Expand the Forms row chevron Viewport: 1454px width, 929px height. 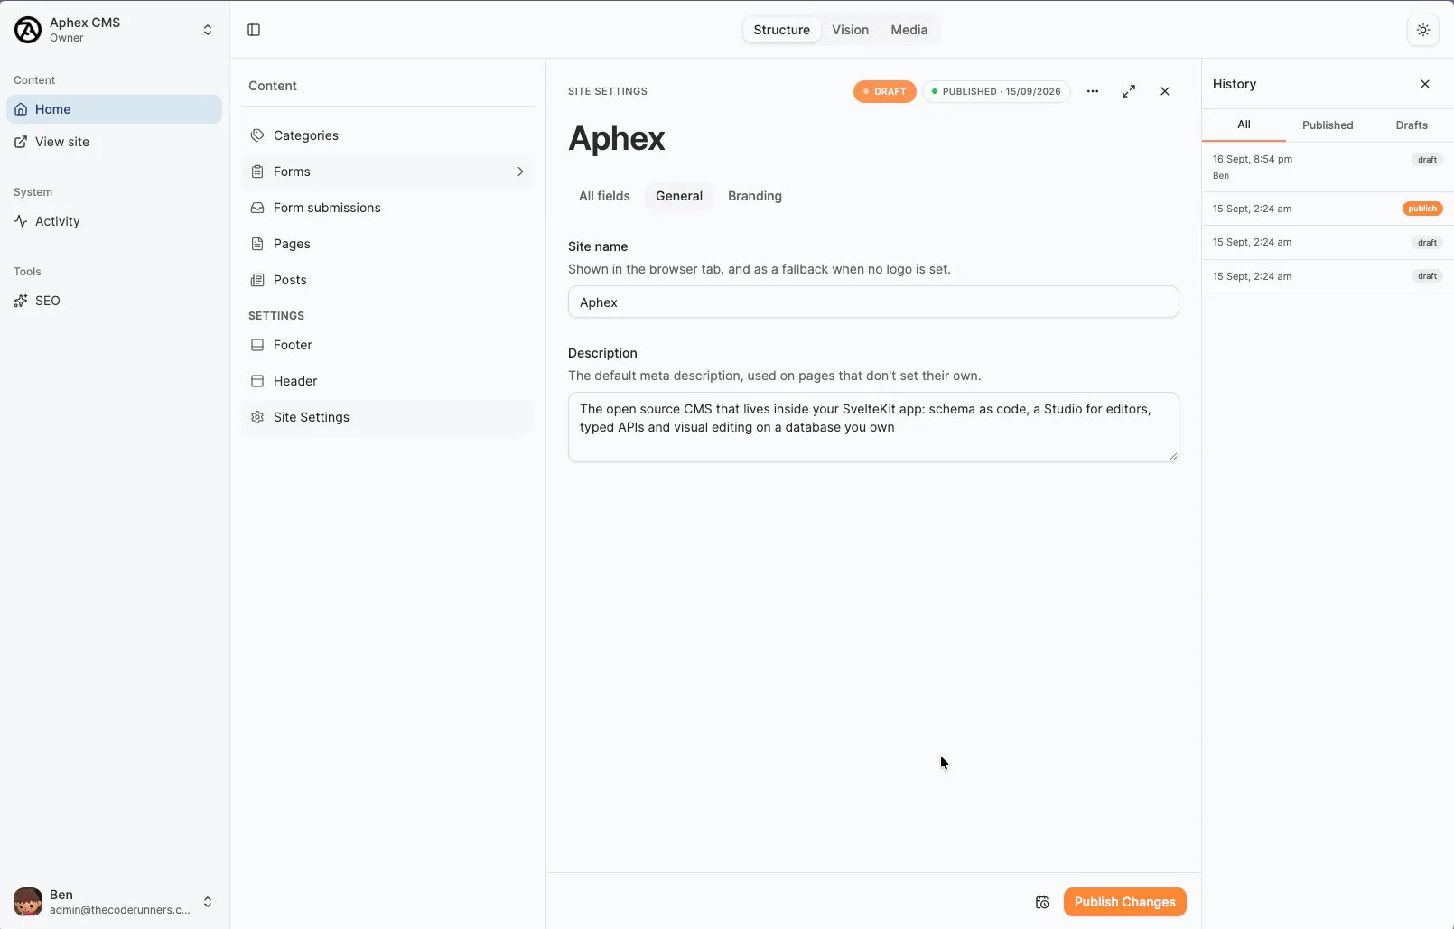[x=520, y=172]
